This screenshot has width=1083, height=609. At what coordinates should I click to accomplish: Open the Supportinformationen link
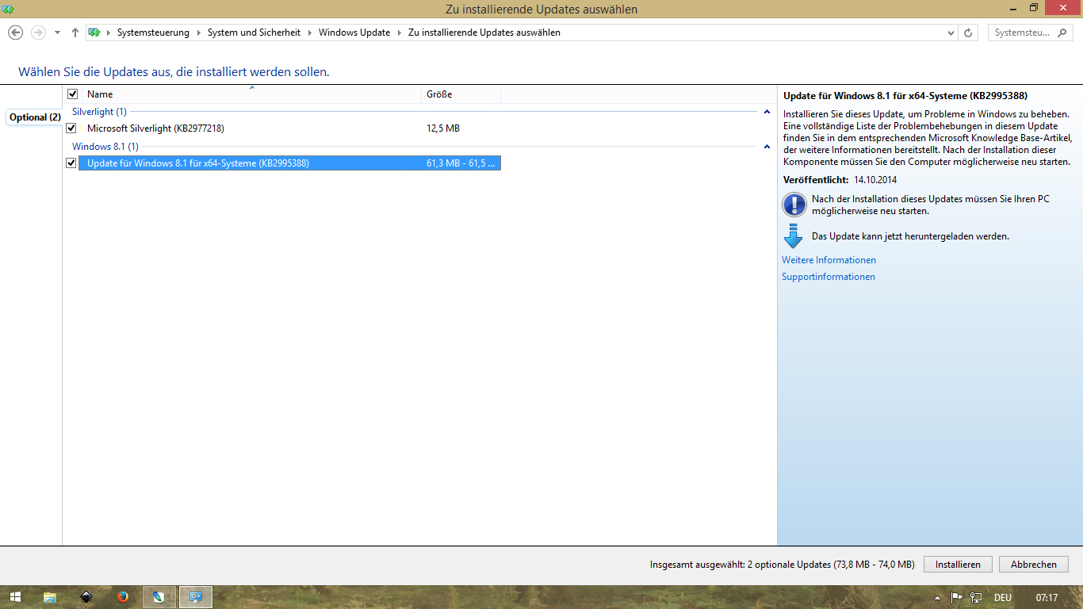829,277
